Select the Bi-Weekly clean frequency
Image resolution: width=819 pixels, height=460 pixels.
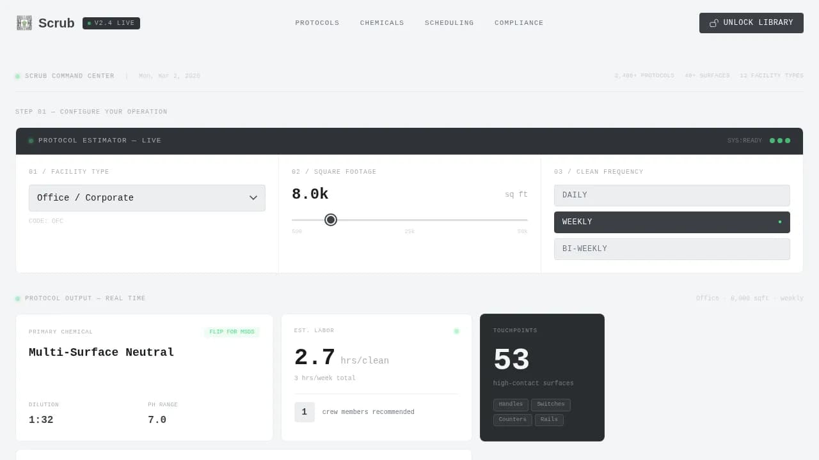coord(672,249)
